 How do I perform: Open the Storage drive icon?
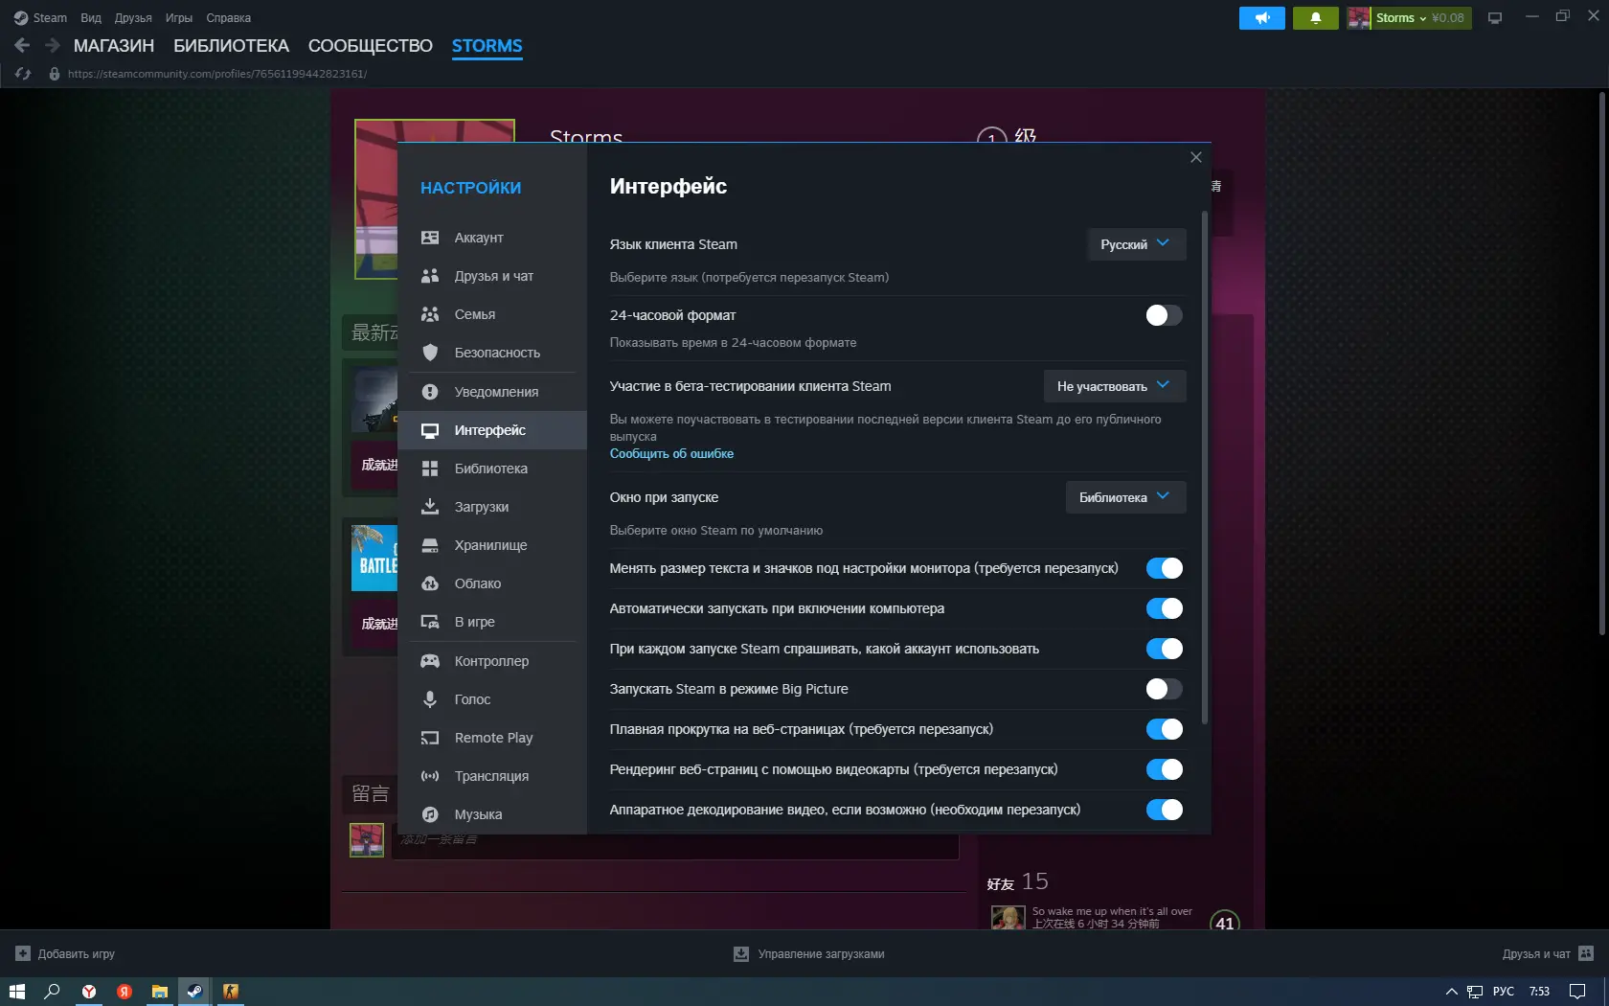[x=430, y=545]
